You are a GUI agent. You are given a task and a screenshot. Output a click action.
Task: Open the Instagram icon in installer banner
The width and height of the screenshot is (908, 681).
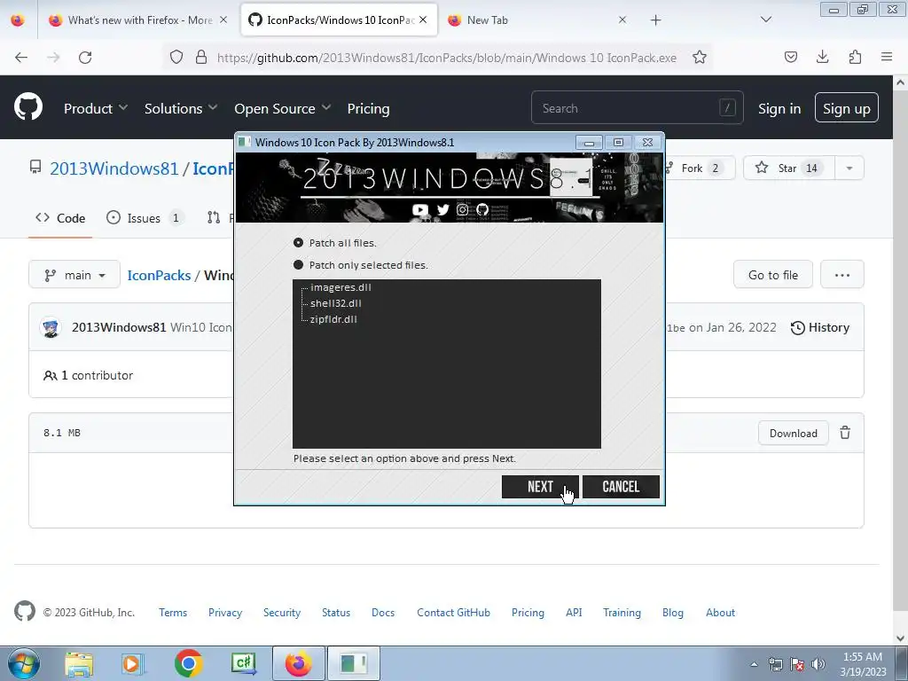point(462,209)
